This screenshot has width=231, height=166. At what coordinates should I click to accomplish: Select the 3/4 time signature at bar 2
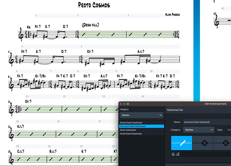tap(78, 34)
